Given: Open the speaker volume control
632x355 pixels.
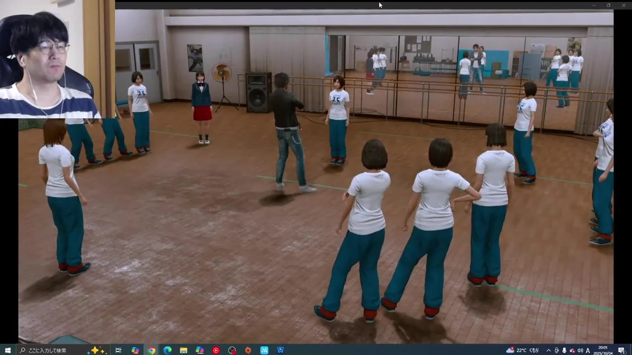Looking at the screenshot, I should pos(580,350).
